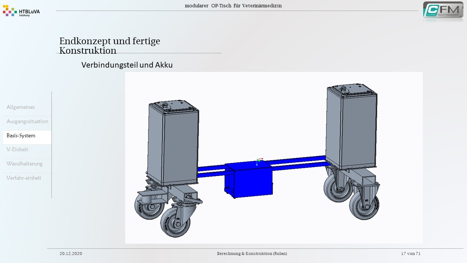Open the Wandhalterung section
This screenshot has width=467, height=263.
click(x=24, y=164)
